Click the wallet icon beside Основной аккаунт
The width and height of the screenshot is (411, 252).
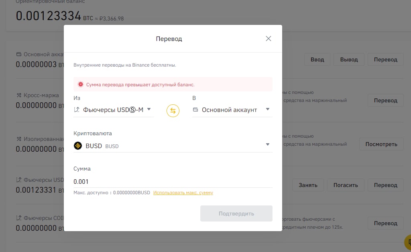pos(195,110)
